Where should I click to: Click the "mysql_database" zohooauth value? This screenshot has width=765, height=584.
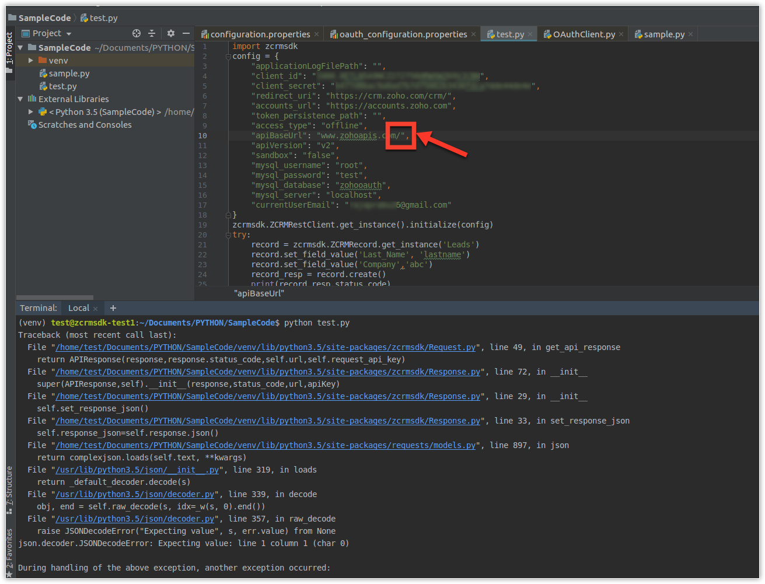click(x=360, y=186)
